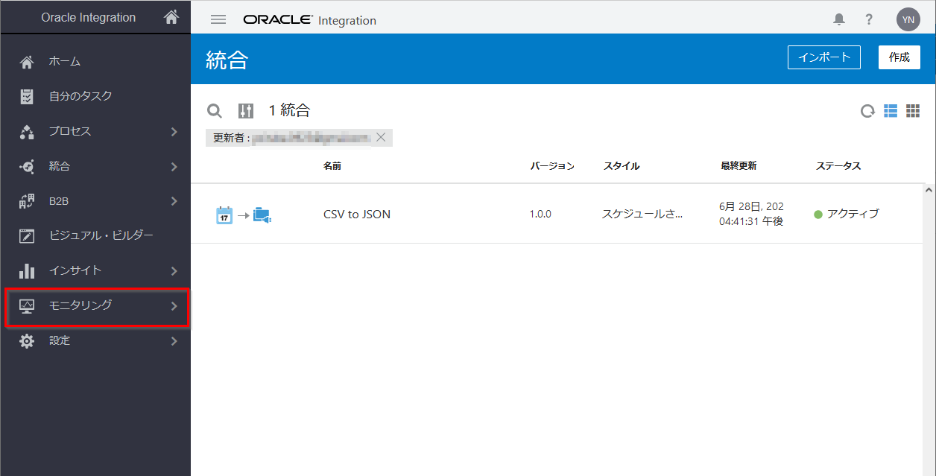
Task: Open the YN user avatar menu
Action: [x=908, y=20]
